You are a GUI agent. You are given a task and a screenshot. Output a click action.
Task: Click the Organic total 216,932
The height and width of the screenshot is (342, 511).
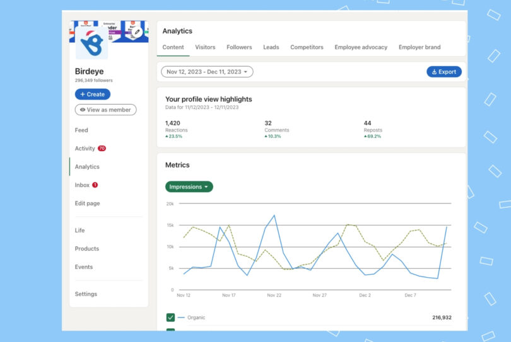442,317
